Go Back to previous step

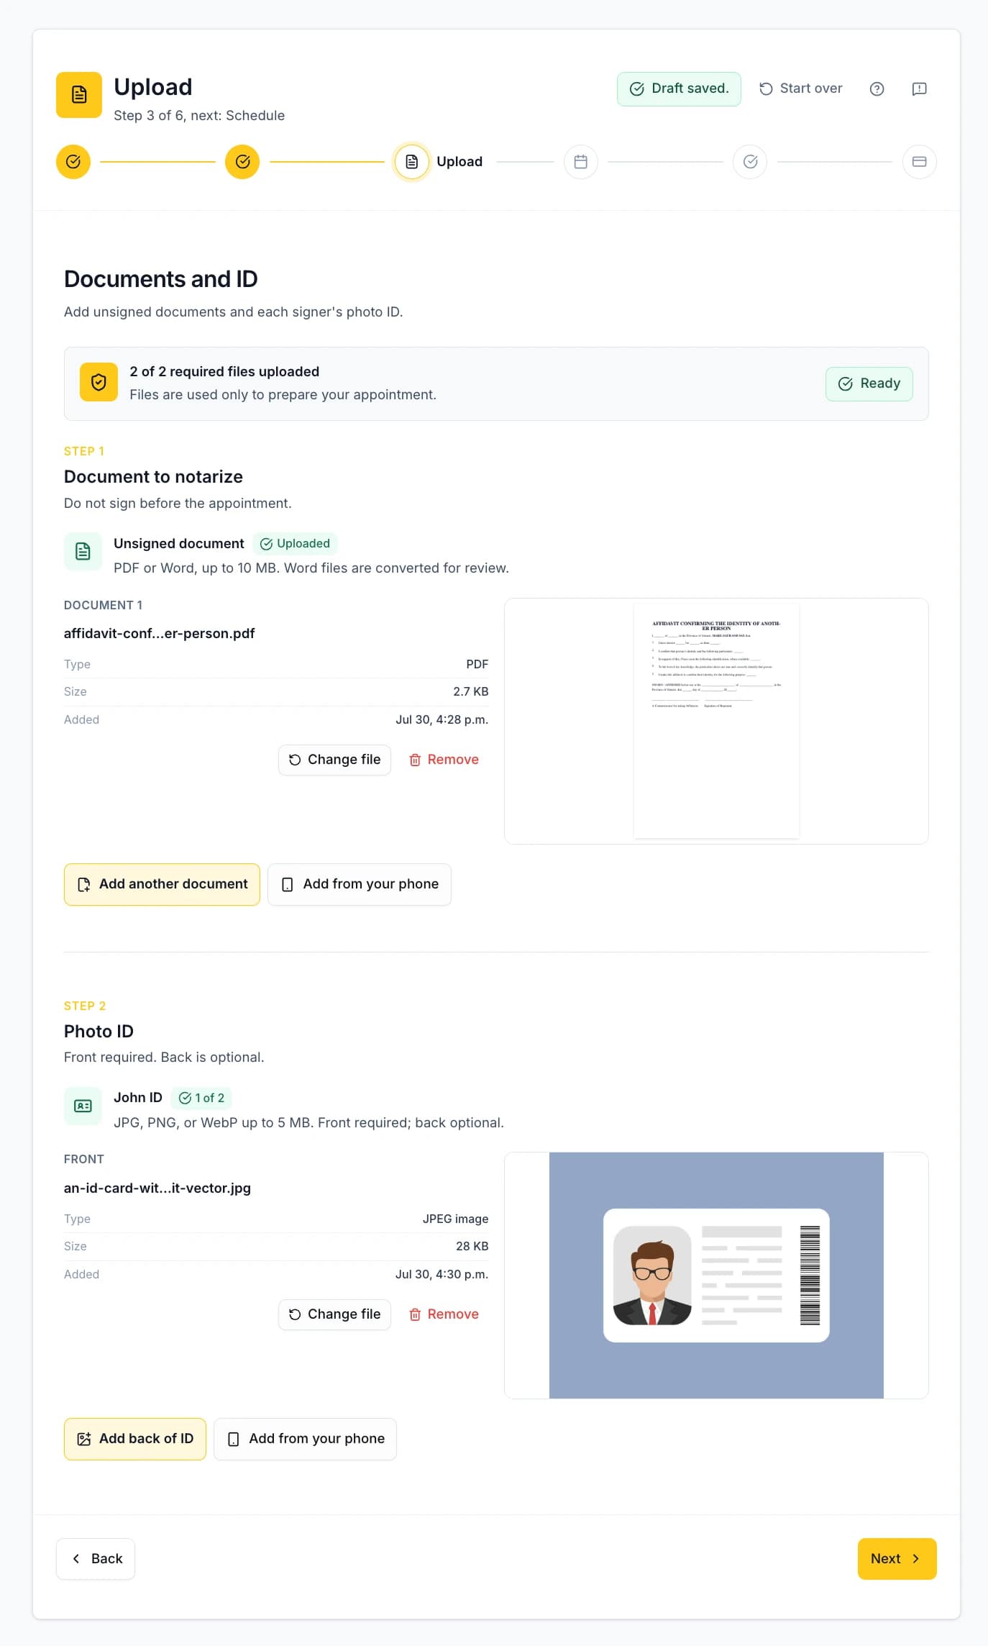click(x=96, y=1559)
